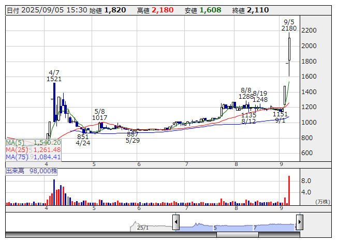
Task: Click the 1000 price axis label
Action: pyautogui.click(x=309, y=123)
